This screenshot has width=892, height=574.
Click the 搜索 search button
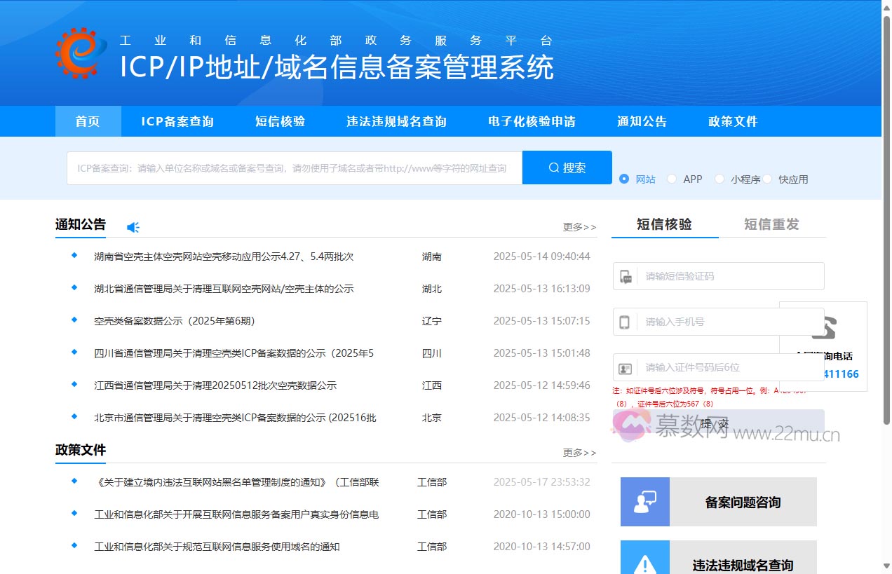coord(567,167)
